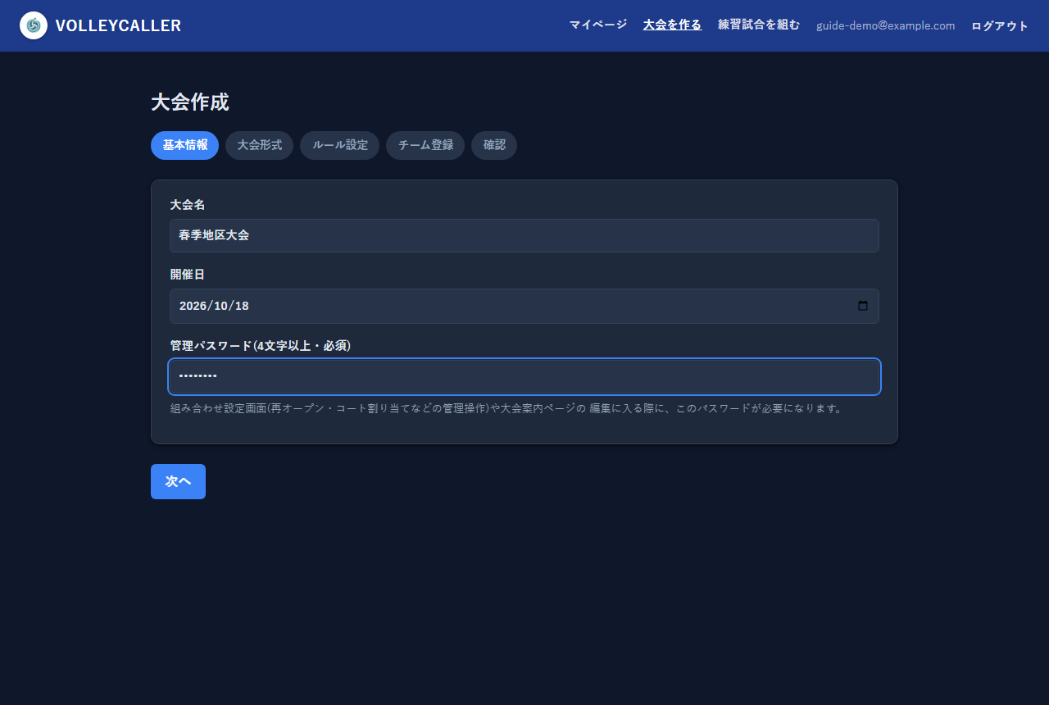This screenshot has width=1049, height=705.
Task: Click the 次へ button
Action: pyautogui.click(x=178, y=481)
